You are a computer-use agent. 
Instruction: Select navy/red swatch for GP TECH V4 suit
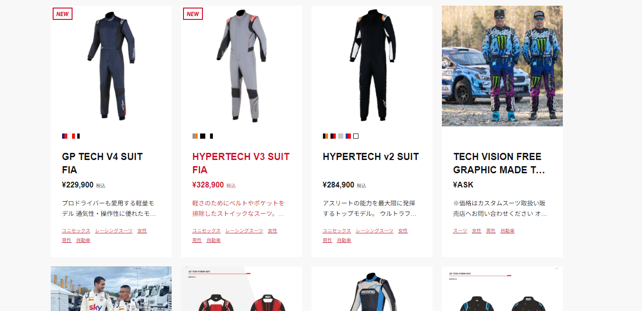[64, 136]
